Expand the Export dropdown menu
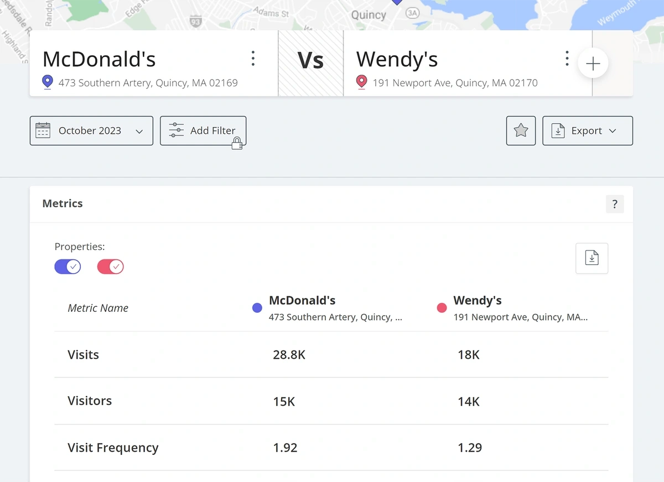This screenshot has height=482, width=664. (587, 131)
